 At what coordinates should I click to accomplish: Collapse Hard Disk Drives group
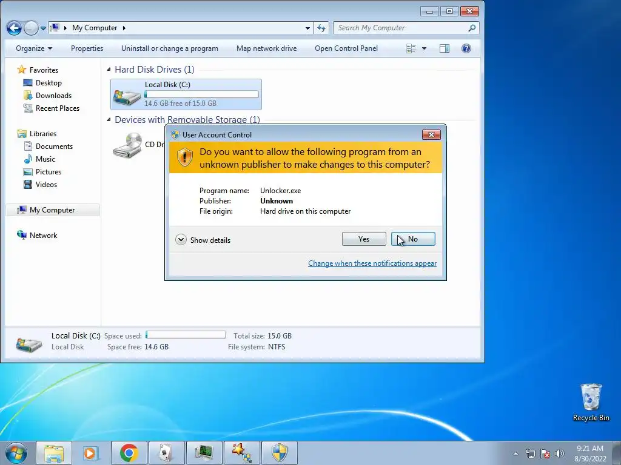pos(109,70)
